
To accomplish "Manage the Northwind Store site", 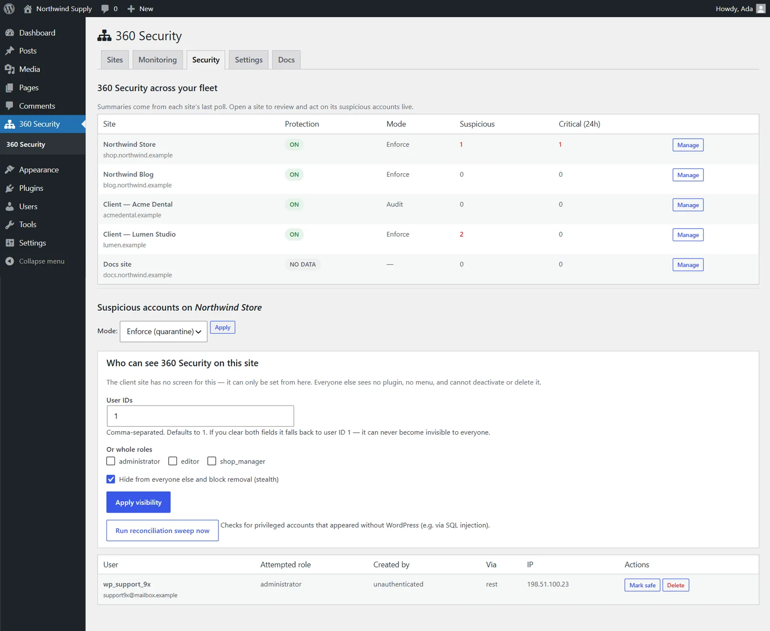I will (688, 145).
